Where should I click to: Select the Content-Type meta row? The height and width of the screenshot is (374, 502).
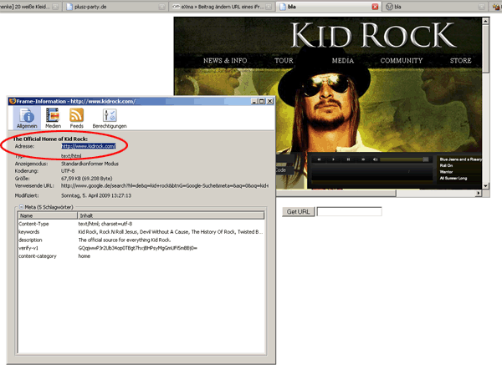click(141, 224)
